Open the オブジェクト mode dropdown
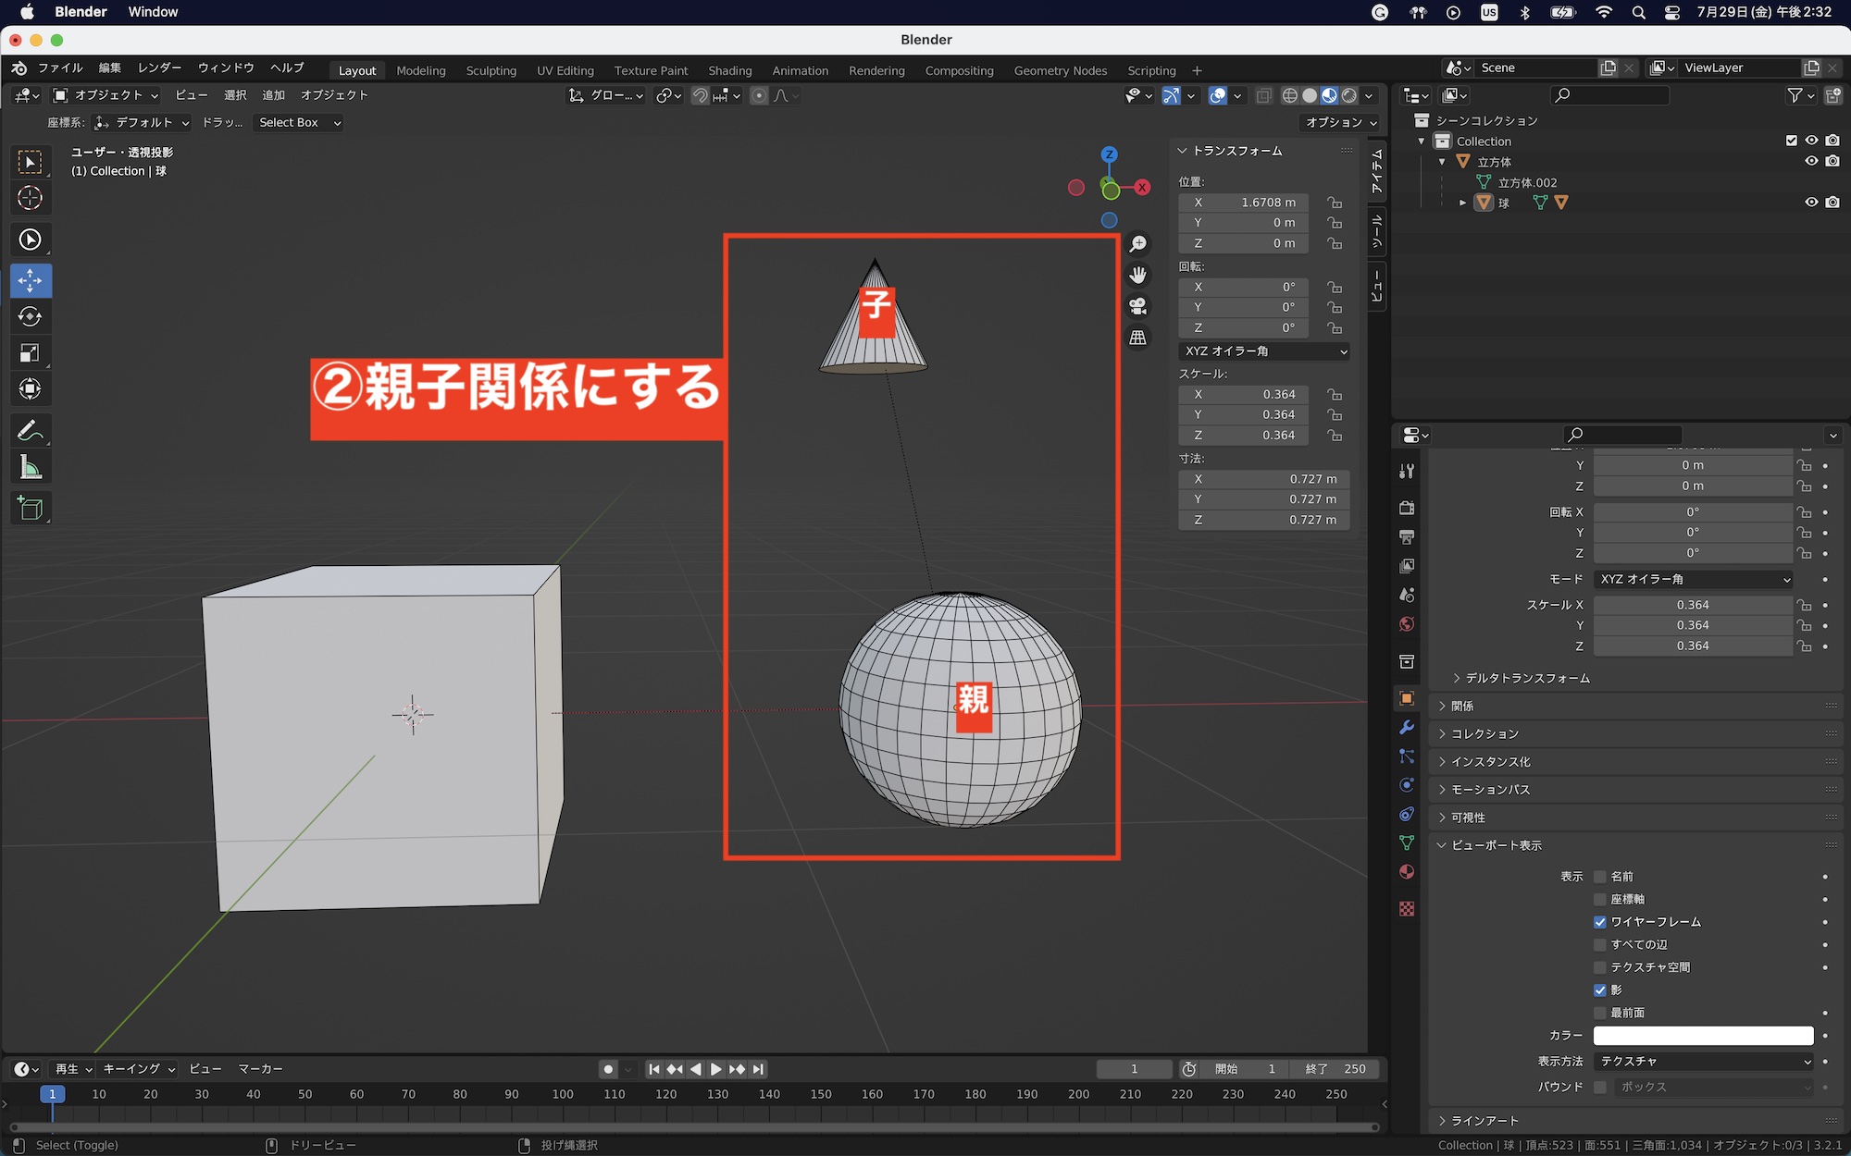Image resolution: width=1851 pixels, height=1156 pixels. (x=106, y=95)
